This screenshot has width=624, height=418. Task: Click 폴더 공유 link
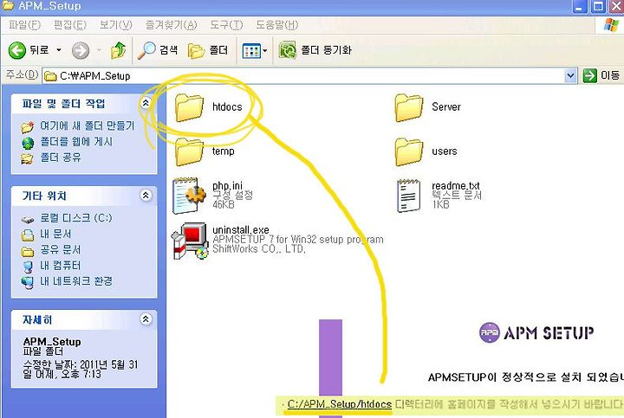(61, 158)
